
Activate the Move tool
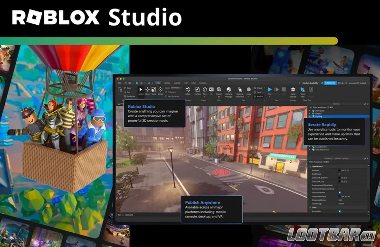point(147,91)
